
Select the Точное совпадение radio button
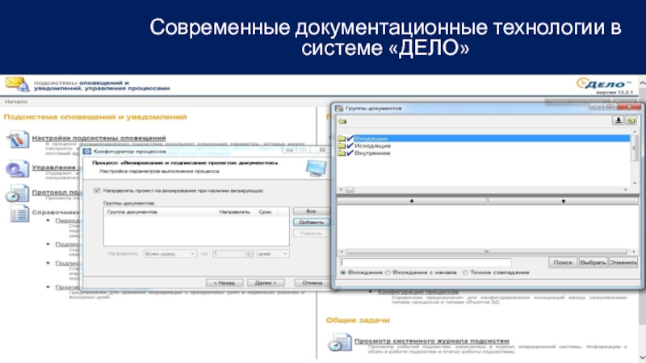click(x=465, y=273)
